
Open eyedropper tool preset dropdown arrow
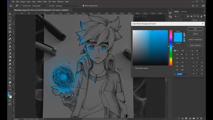tap(20, 6)
